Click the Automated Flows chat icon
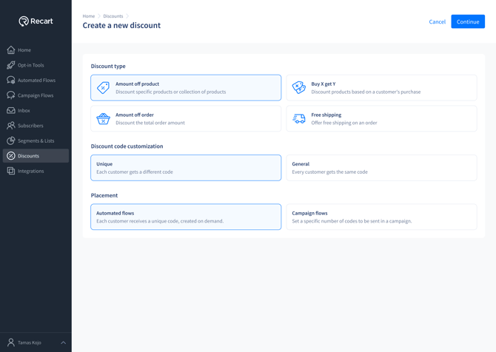Image resolution: width=496 pixels, height=352 pixels. [11, 80]
